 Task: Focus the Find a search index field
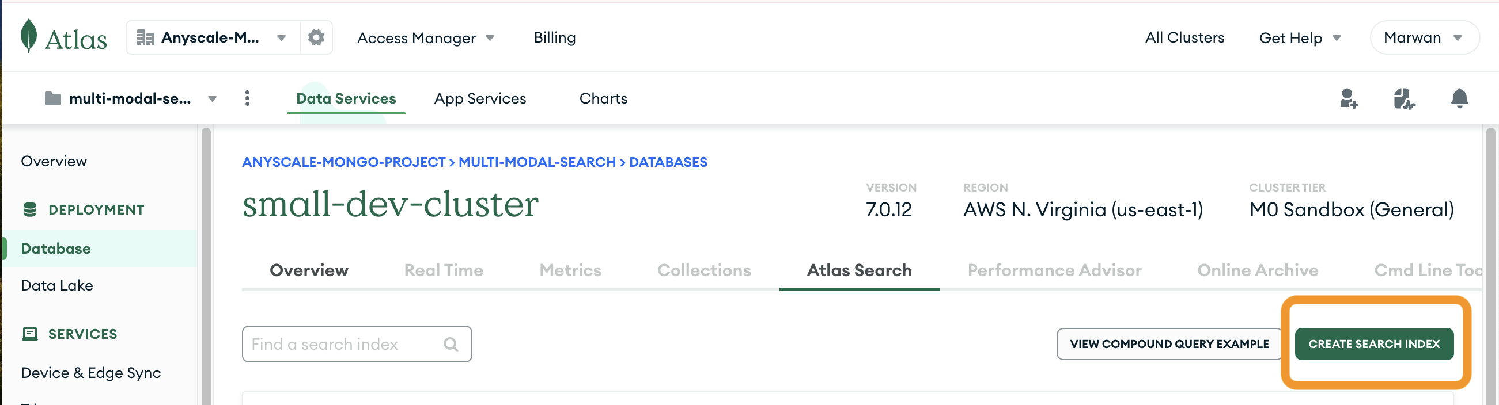(357, 344)
